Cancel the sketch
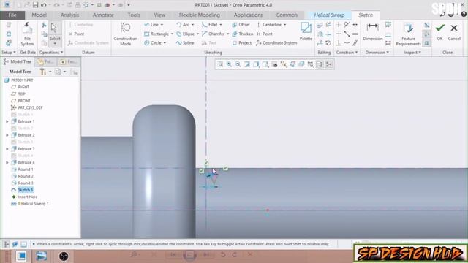This screenshot has width=468, height=263. click(x=454, y=32)
